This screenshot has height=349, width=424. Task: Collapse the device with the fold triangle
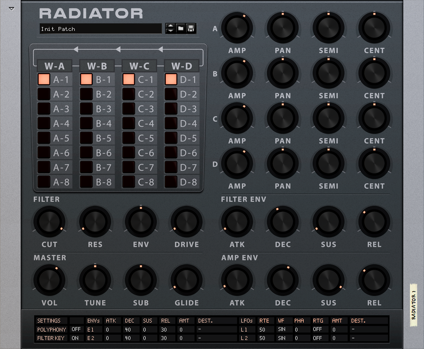(x=11, y=8)
